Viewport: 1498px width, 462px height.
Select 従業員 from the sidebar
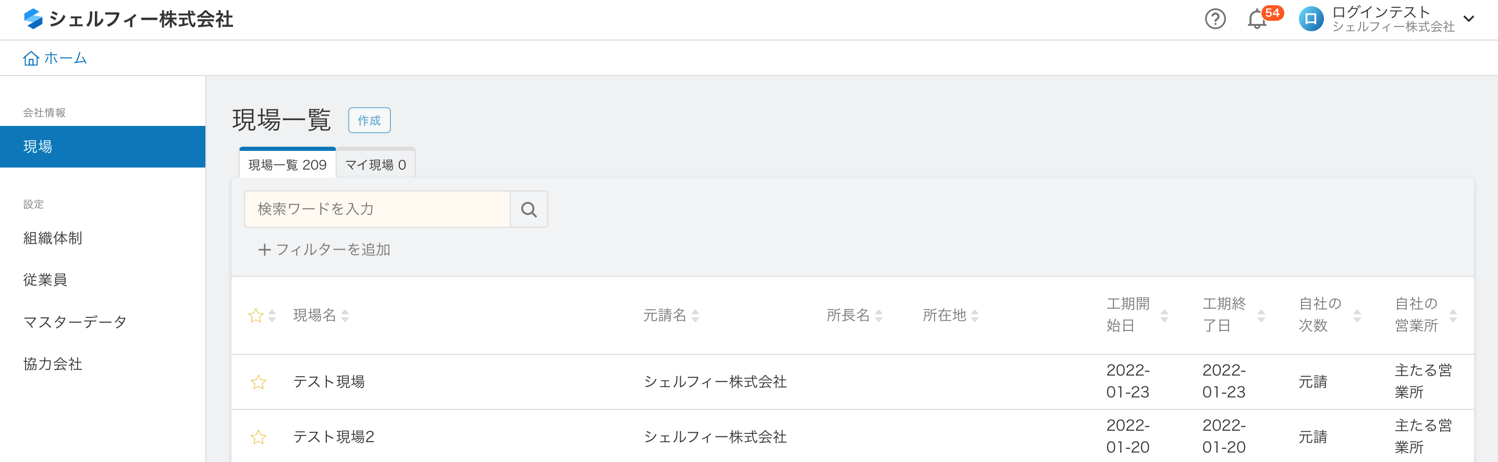(x=45, y=280)
